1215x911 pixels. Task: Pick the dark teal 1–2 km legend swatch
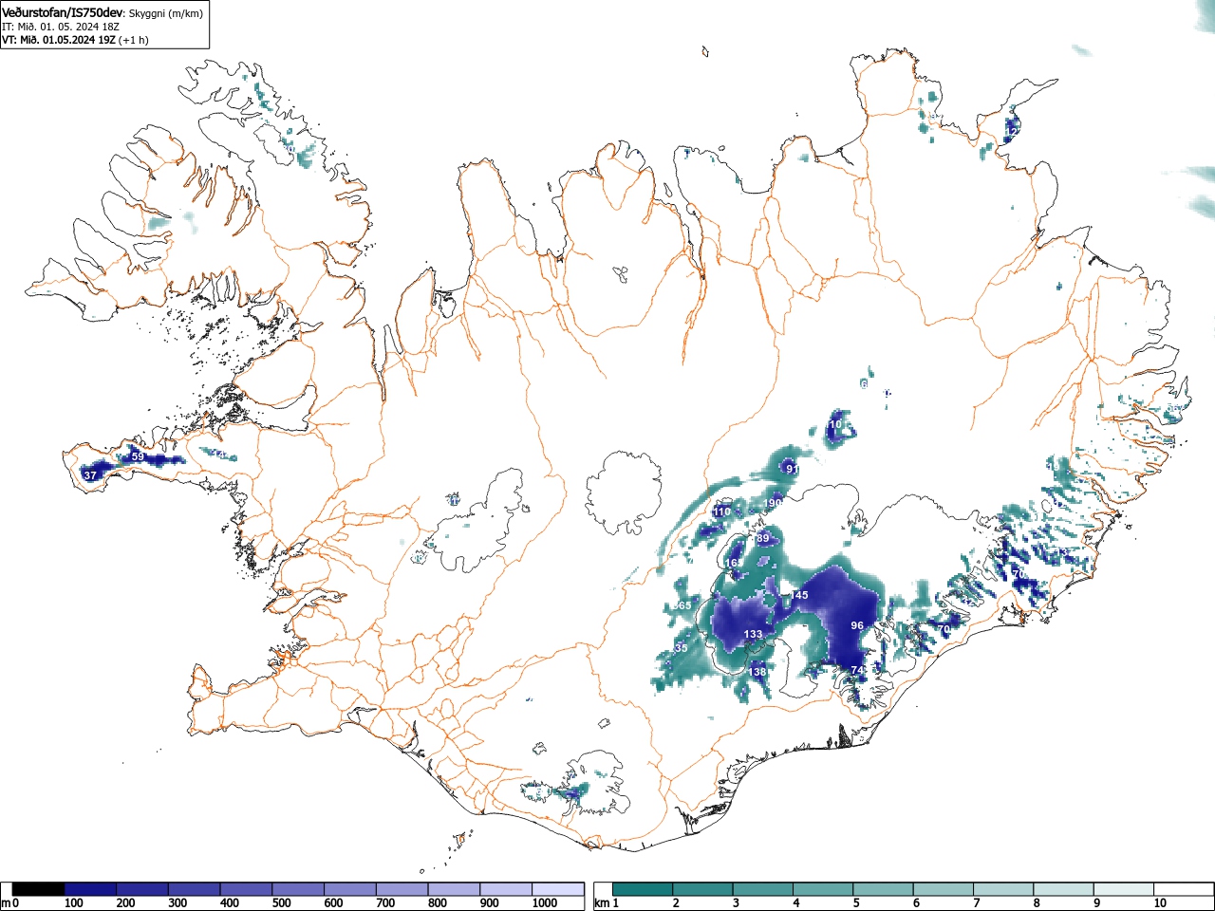click(643, 889)
